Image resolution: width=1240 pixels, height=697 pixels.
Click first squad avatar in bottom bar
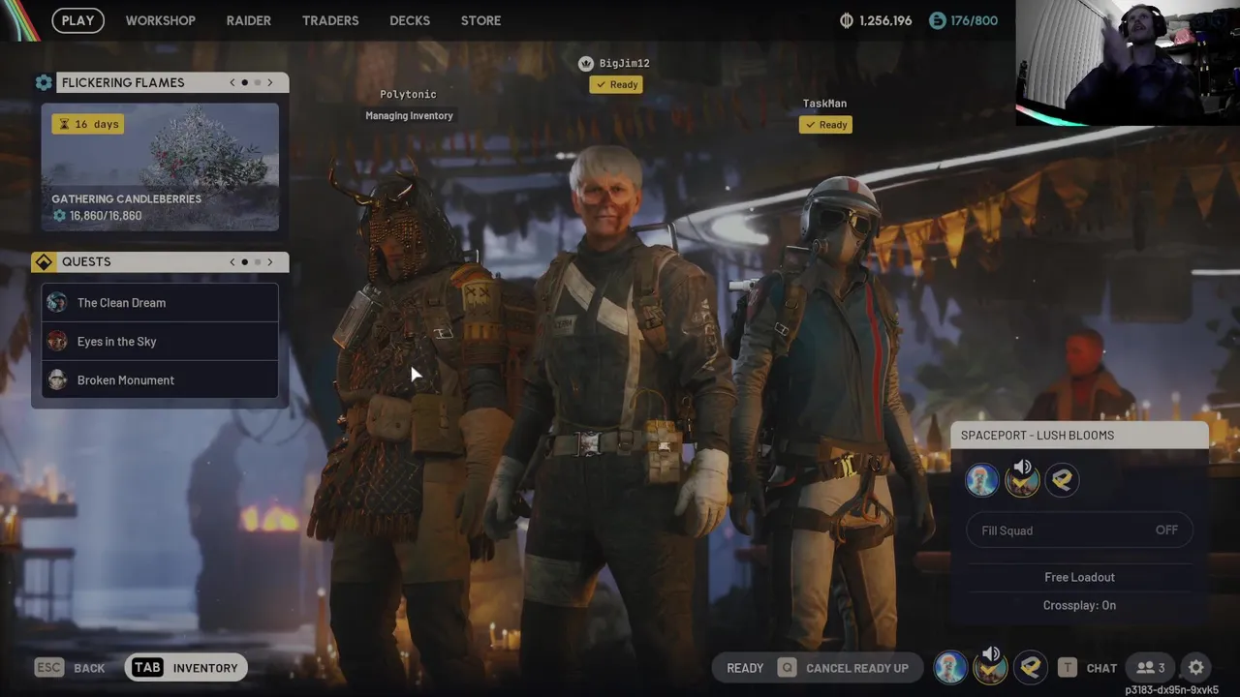pos(950,667)
